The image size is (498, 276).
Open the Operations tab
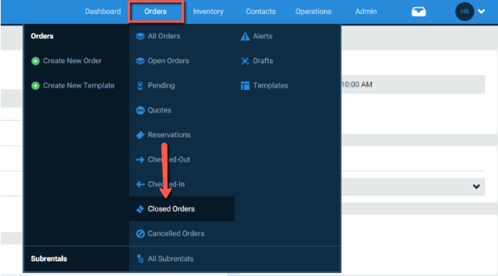pyautogui.click(x=313, y=12)
